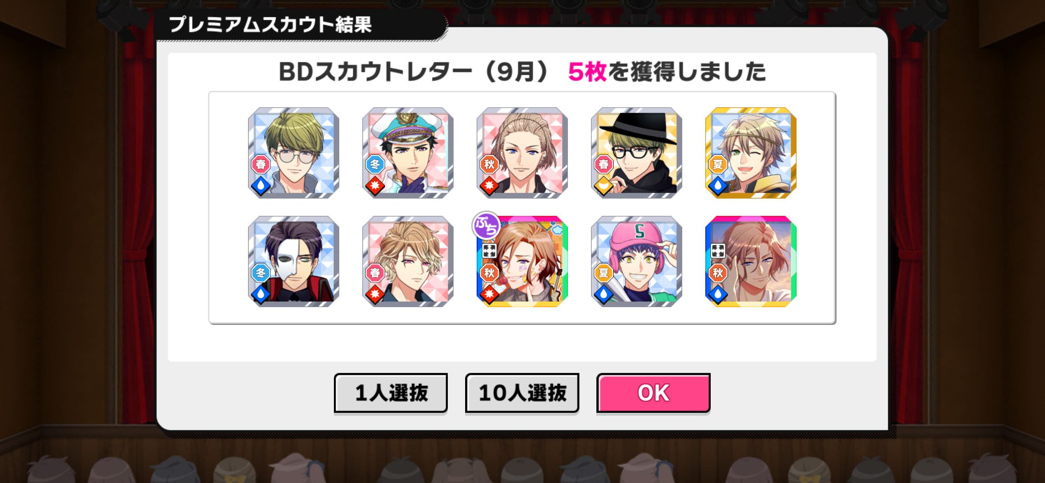Open the rainbow-framed sunset character card
This screenshot has height=483, width=1045.
coord(751,261)
